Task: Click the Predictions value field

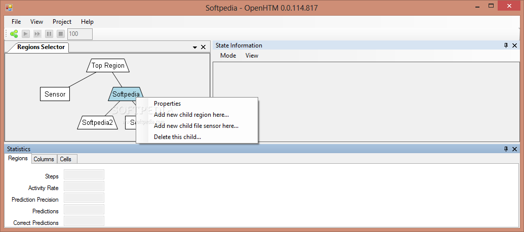Action: click(84, 209)
